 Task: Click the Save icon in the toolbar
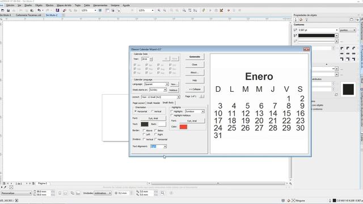8,10
